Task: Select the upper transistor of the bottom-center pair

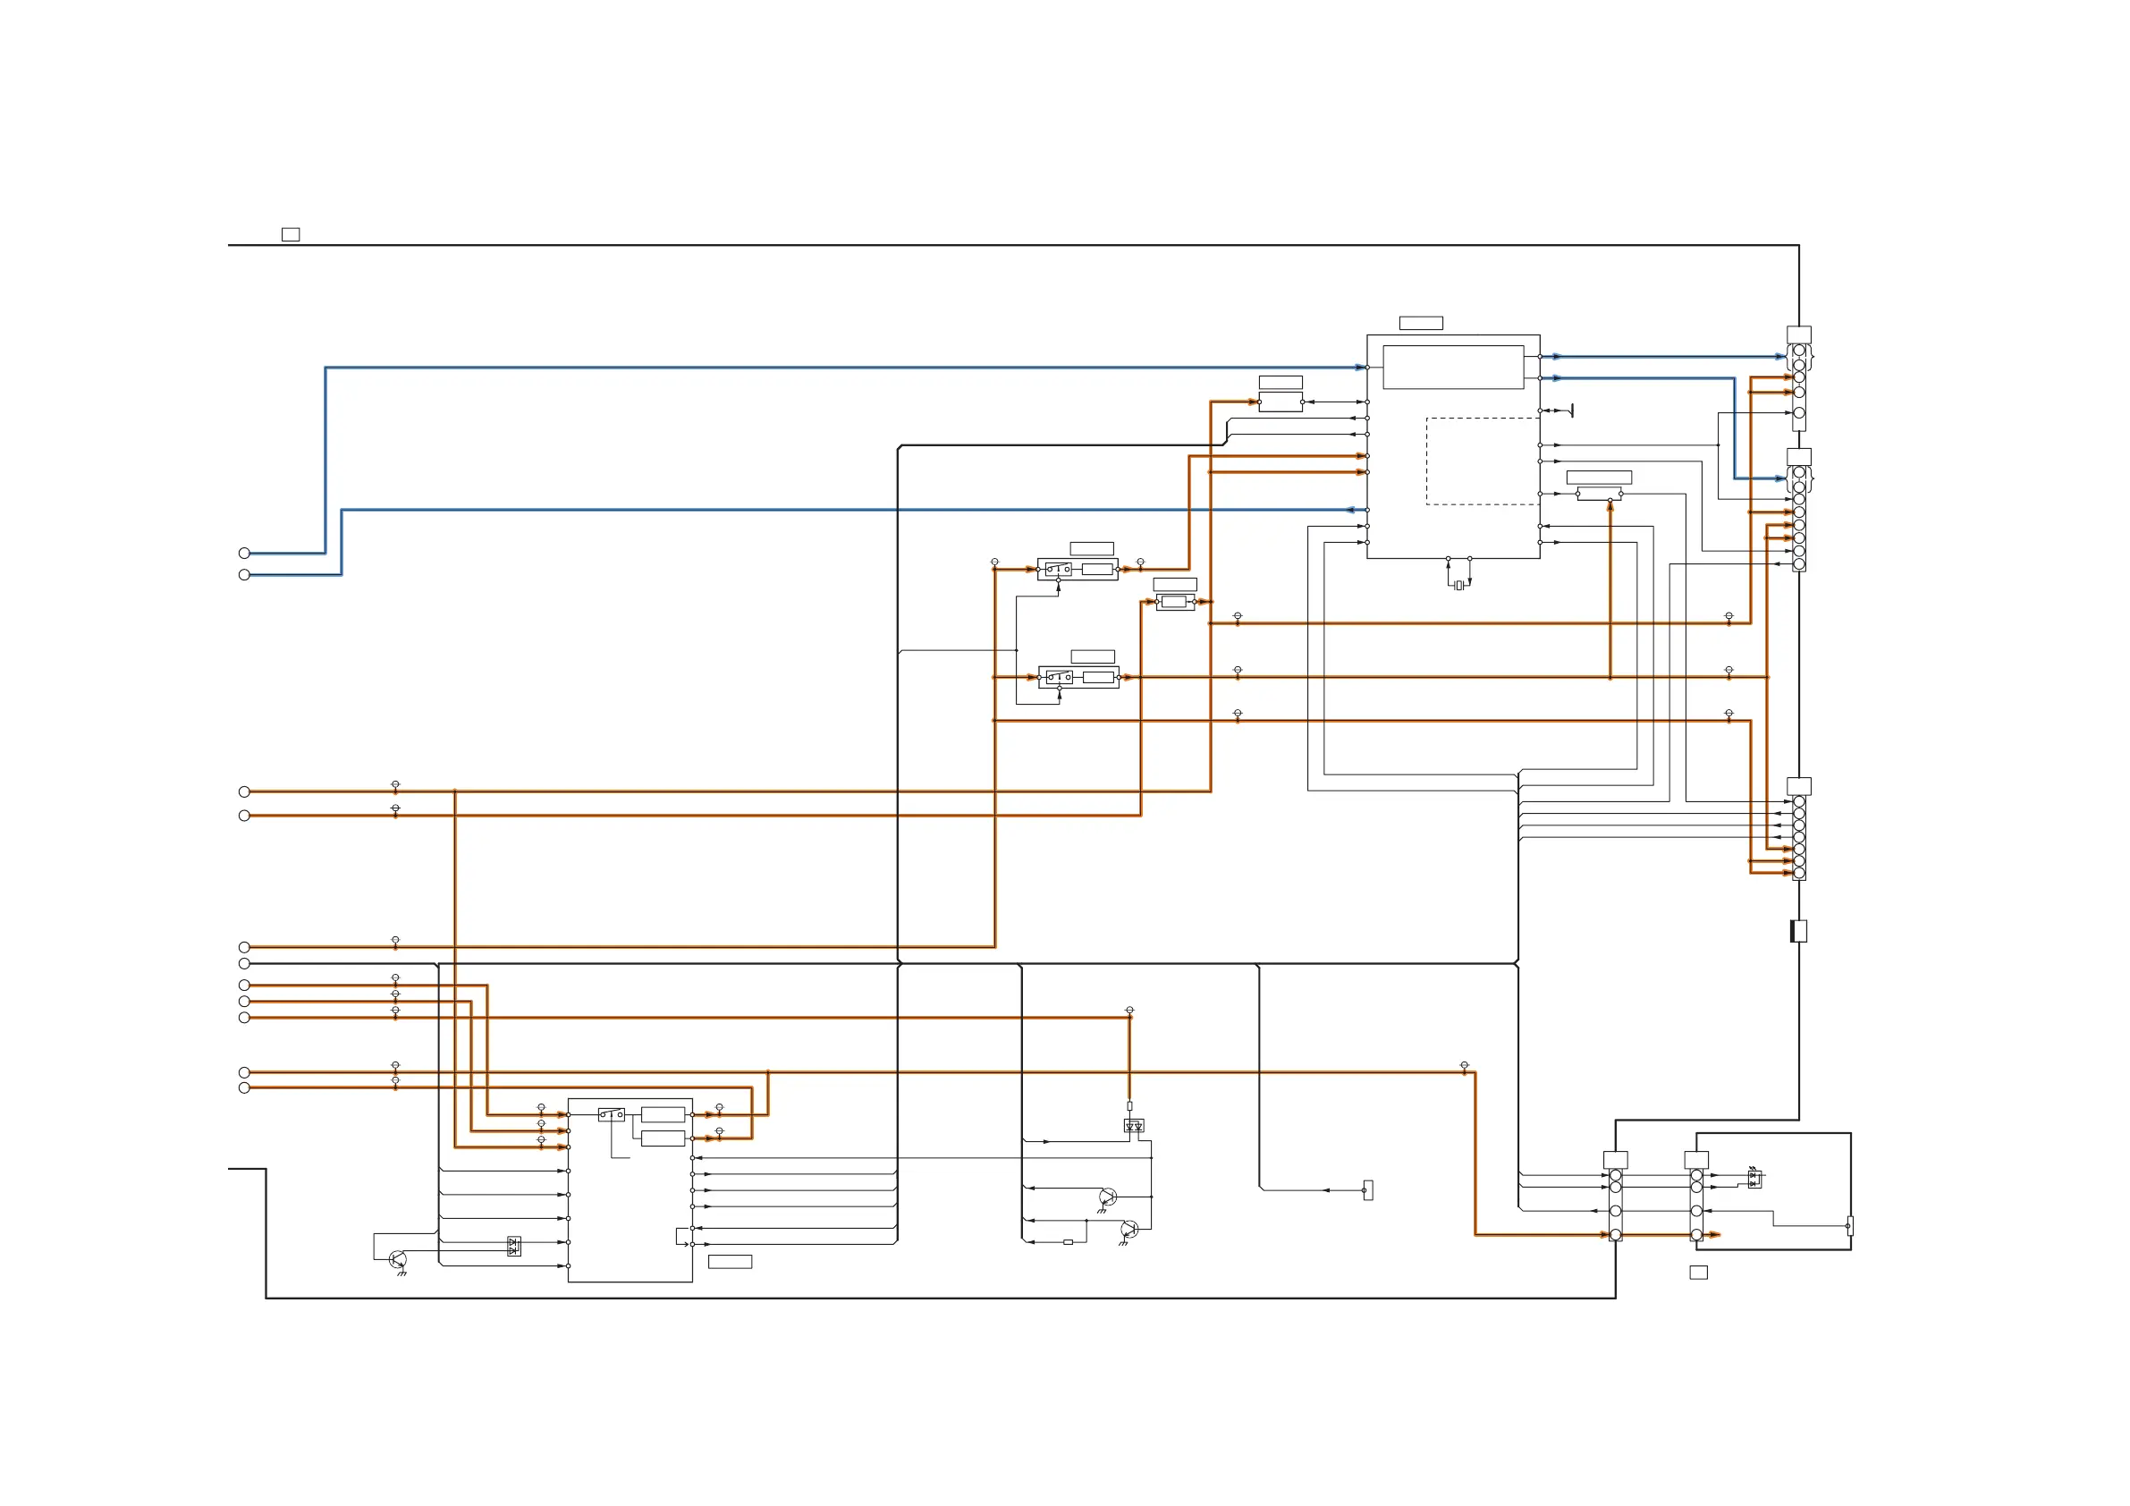Action: click(x=1107, y=1197)
